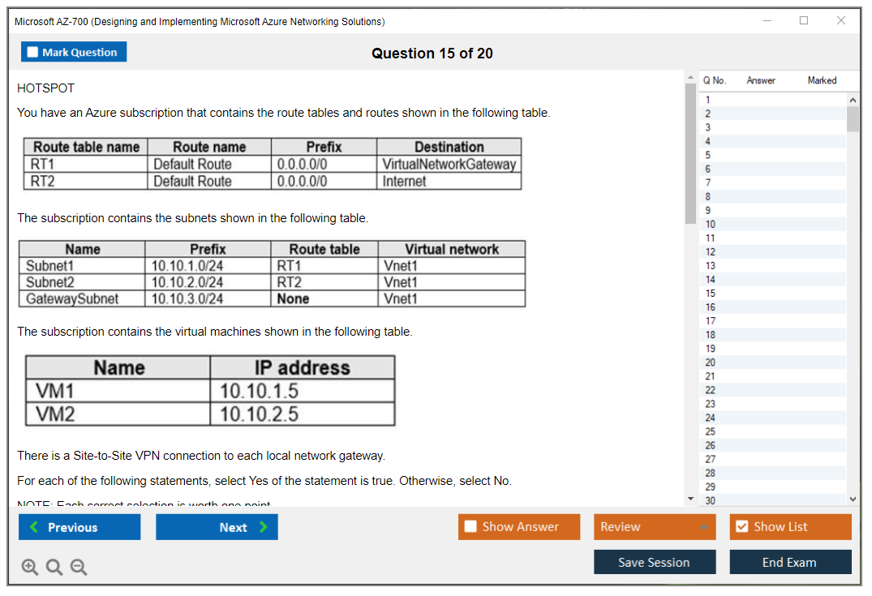Enable the Show Answer checkbox

[x=470, y=527]
